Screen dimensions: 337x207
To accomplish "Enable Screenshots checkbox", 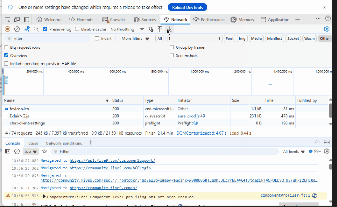I will tap(172, 55).
